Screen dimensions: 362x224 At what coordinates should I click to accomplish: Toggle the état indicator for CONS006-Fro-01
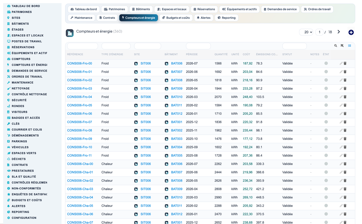coord(326,72)
